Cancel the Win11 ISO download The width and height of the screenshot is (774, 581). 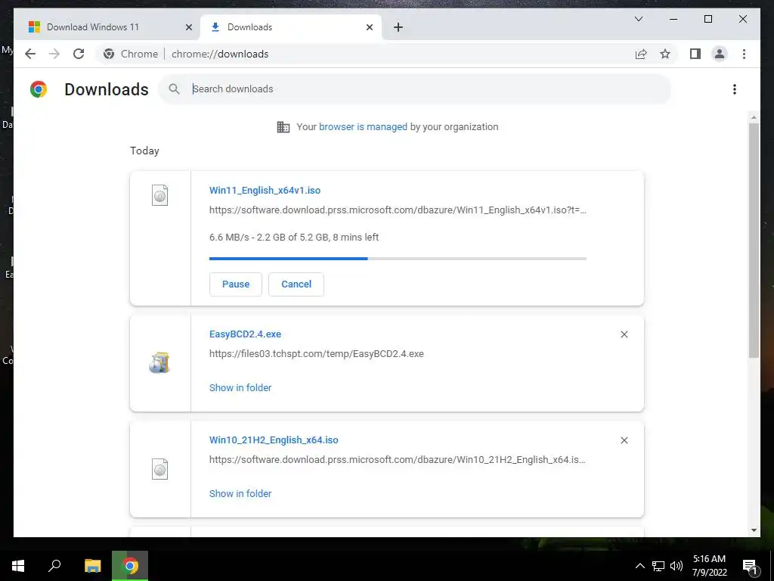296,284
